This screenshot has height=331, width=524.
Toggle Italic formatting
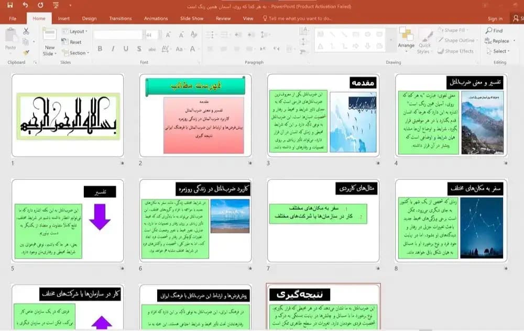[113, 49]
